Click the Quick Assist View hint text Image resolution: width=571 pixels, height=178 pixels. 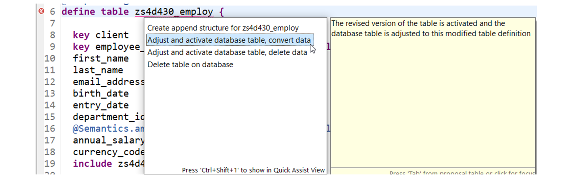pyautogui.click(x=253, y=170)
